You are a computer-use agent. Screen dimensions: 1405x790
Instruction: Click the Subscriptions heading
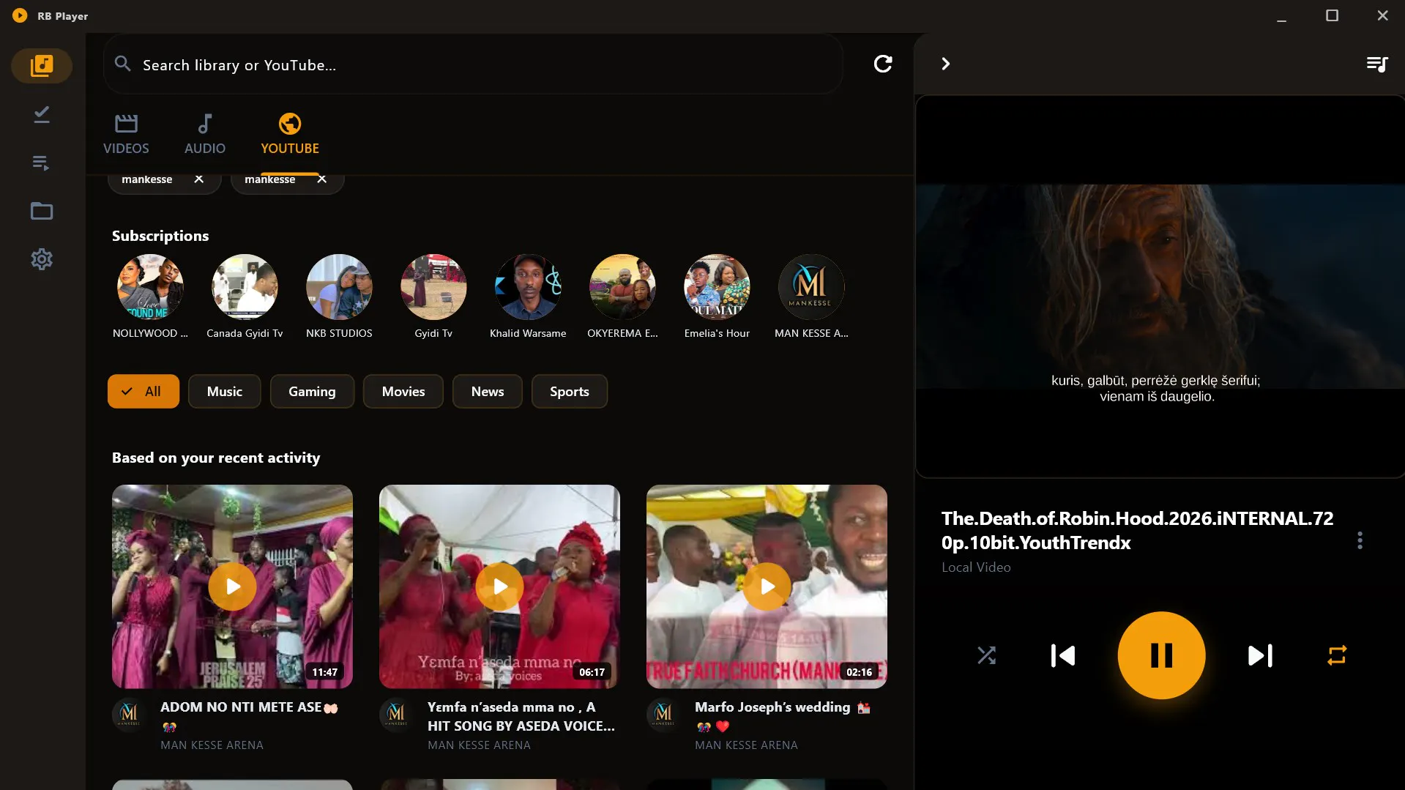tap(160, 236)
